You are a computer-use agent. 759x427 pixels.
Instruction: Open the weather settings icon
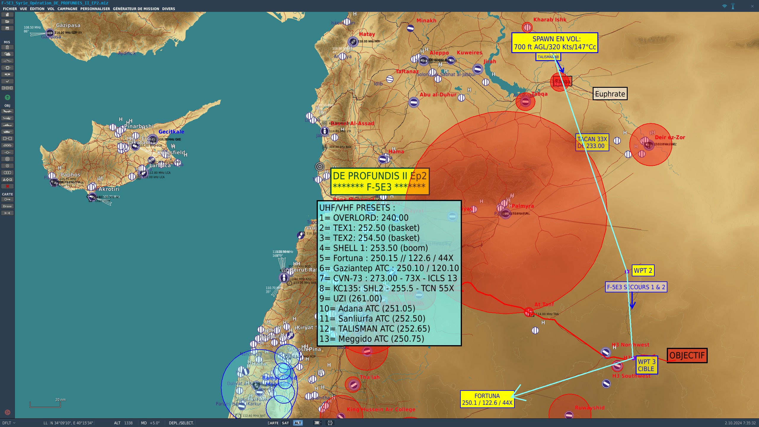click(7, 54)
